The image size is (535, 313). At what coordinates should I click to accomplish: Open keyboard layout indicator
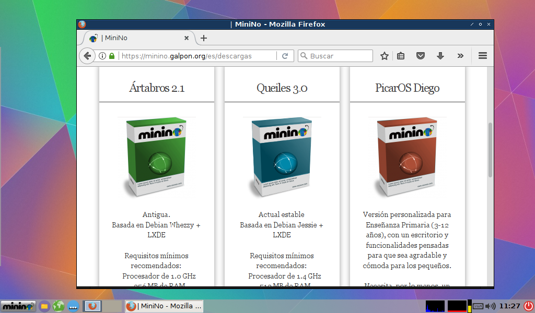(478, 306)
